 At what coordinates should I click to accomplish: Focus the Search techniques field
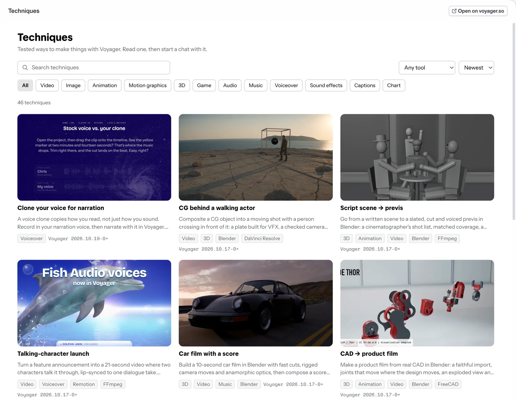coord(94,67)
